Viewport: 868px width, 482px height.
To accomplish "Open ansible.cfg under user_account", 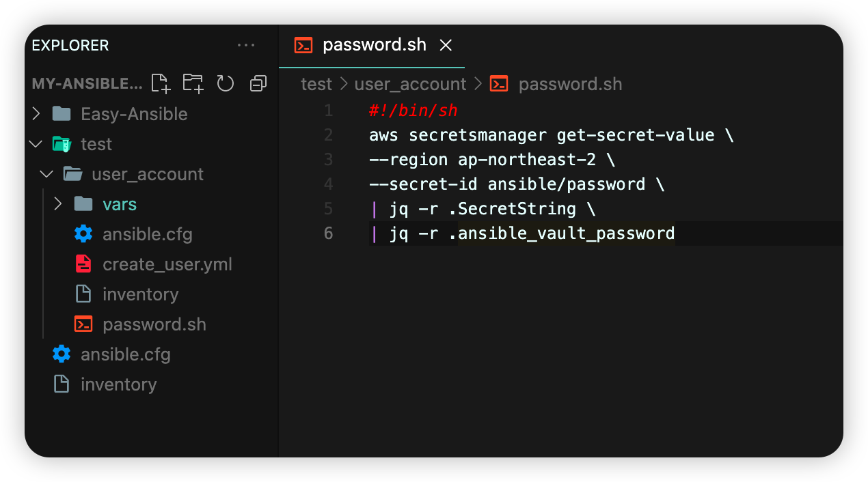I will [148, 234].
